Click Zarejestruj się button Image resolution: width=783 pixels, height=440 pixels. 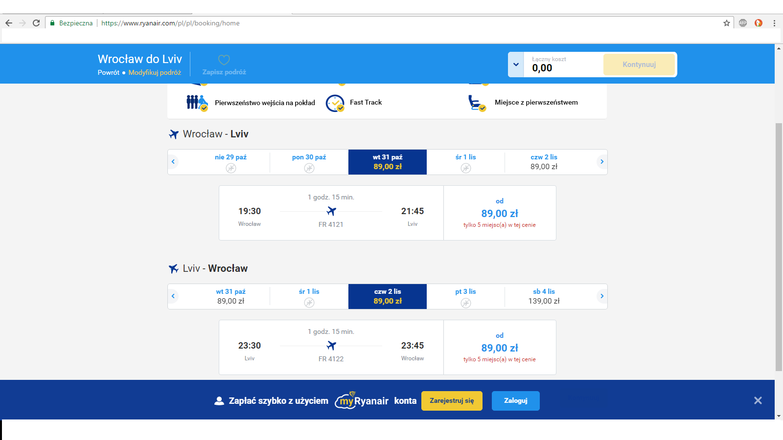click(452, 401)
